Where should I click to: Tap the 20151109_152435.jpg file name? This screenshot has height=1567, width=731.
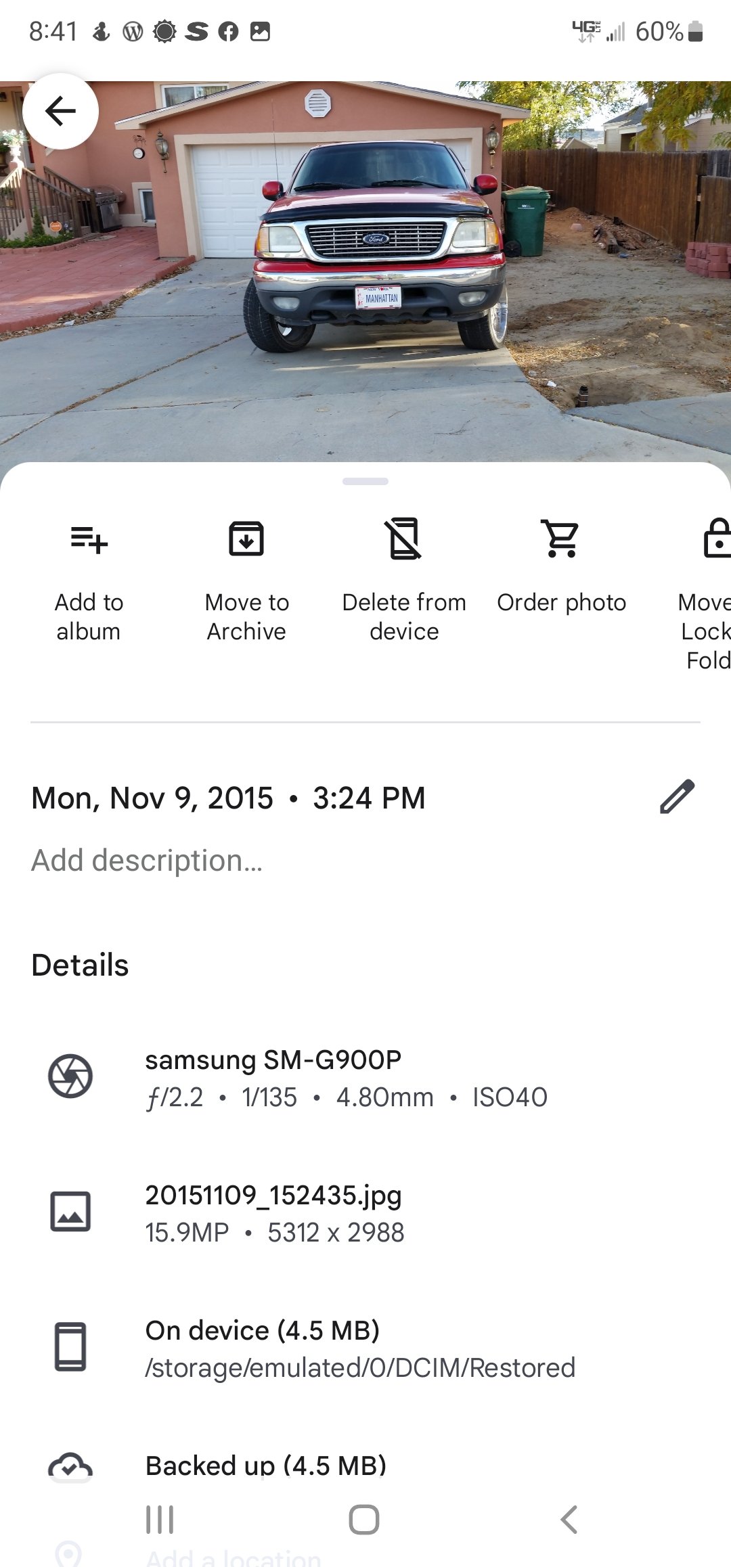[x=273, y=1196]
